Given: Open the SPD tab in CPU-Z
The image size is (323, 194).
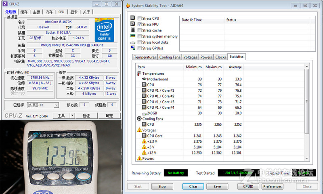Looking at the screenshot, I should point(61,12).
